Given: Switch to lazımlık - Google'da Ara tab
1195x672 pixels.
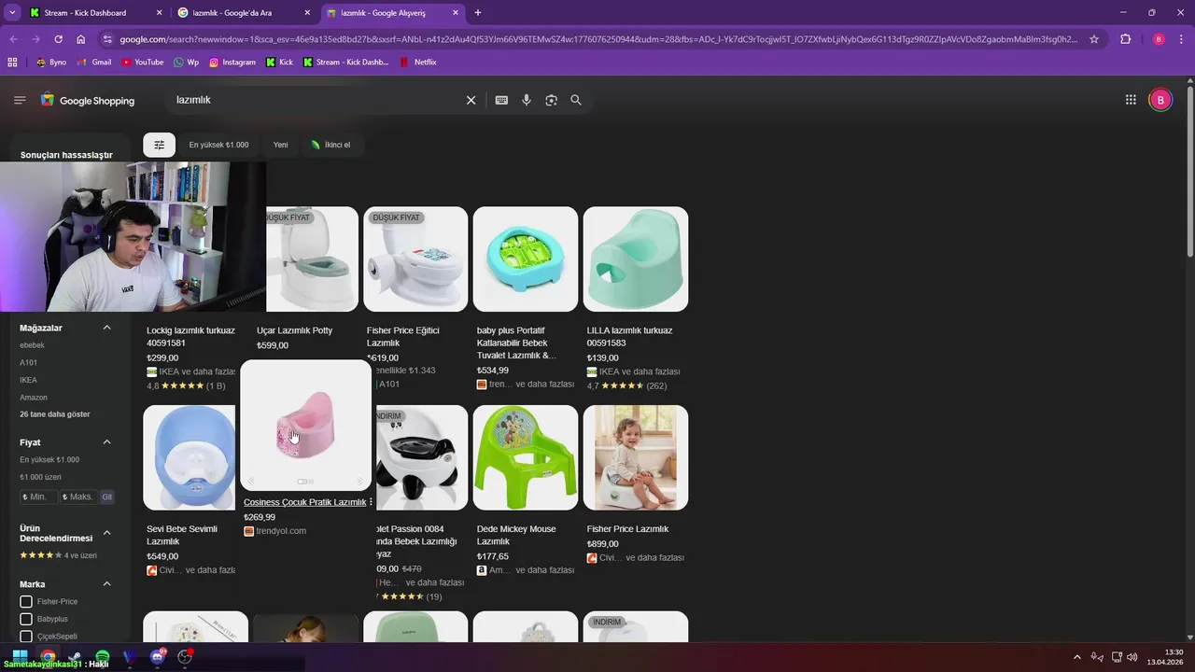Looking at the screenshot, I should point(245,13).
